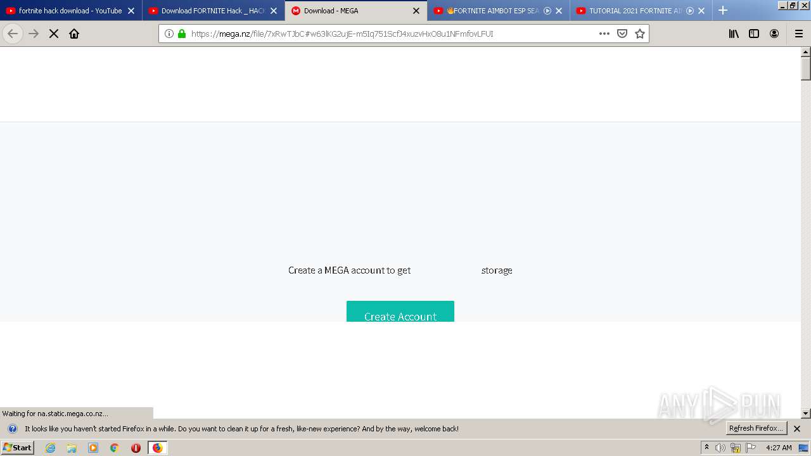Click the green secure connection padlock
The image size is (811, 456).
(182, 34)
